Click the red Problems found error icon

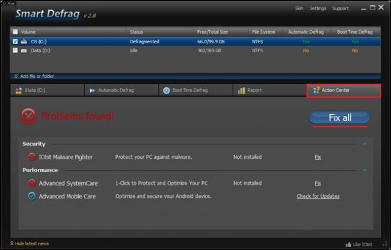tap(28, 116)
